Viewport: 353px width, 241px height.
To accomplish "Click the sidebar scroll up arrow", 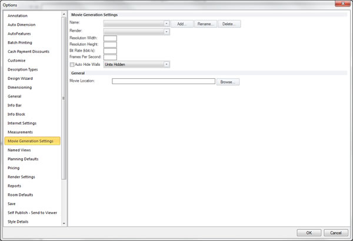I will [64, 14].
